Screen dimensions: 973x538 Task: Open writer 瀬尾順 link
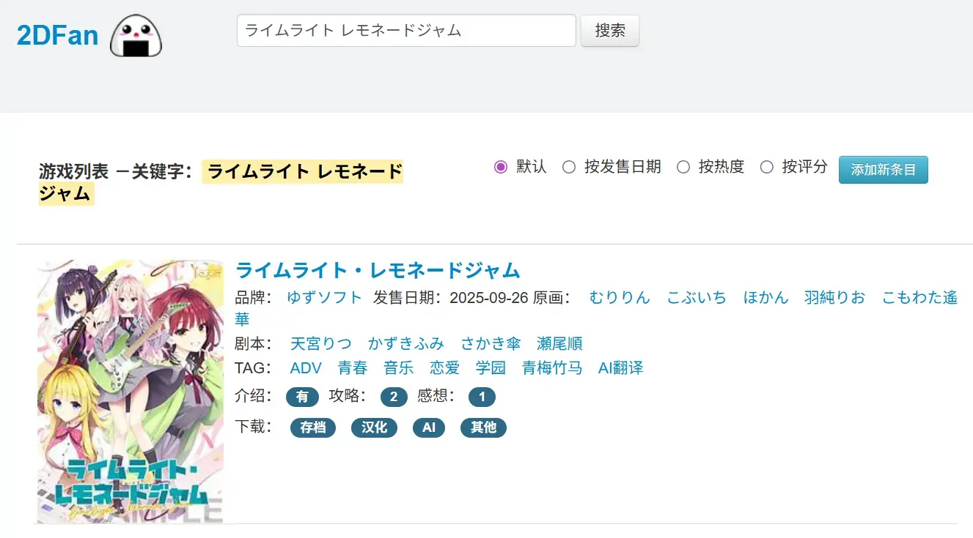(x=559, y=343)
